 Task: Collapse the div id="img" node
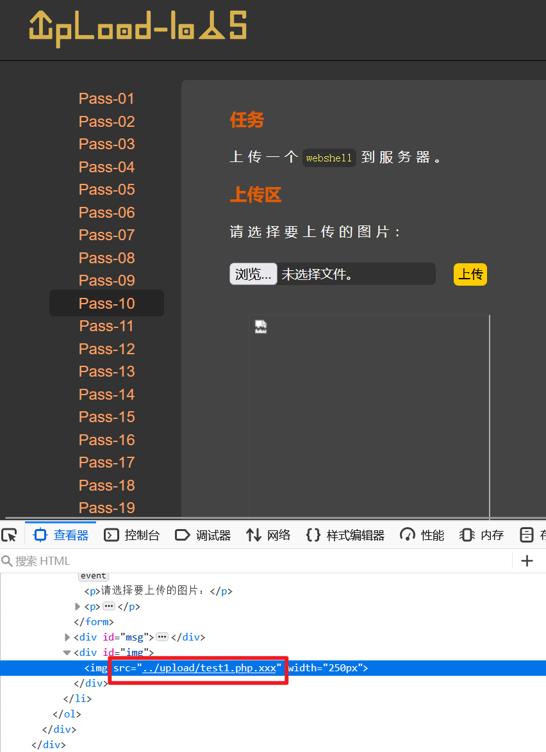pos(67,653)
